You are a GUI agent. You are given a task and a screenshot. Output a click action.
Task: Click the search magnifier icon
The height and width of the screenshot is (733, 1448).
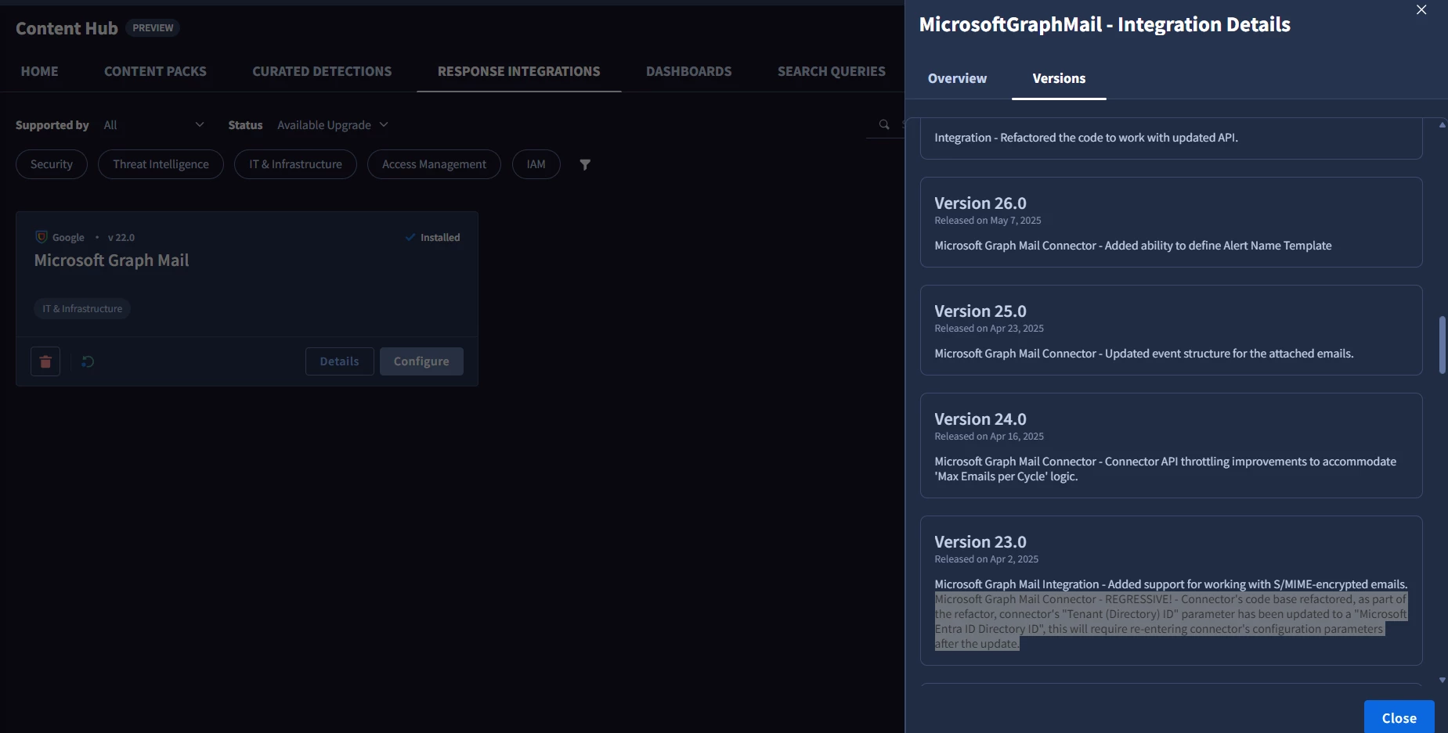[x=884, y=124]
